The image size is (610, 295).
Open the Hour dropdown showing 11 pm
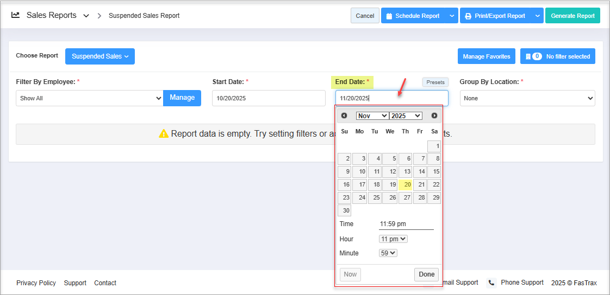point(393,239)
